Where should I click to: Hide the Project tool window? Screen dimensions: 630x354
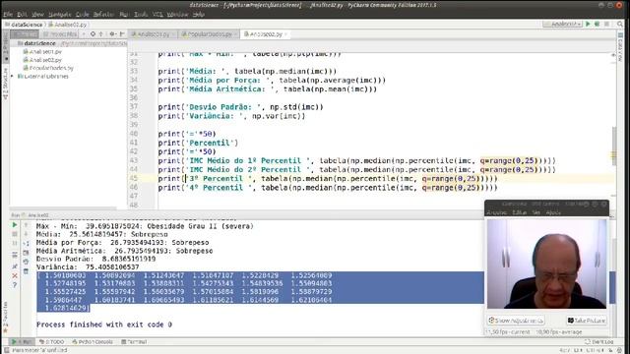[x=122, y=34]
